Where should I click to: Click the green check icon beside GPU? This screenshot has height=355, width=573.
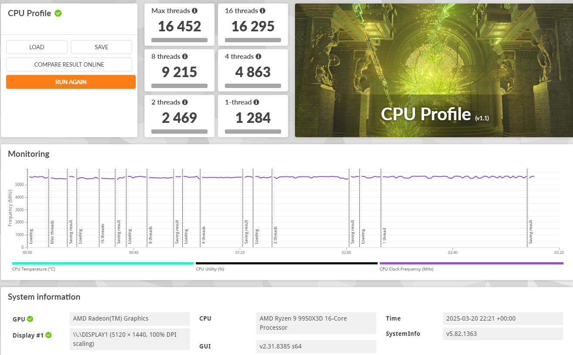pyautogui.click(x=30, y=319)
